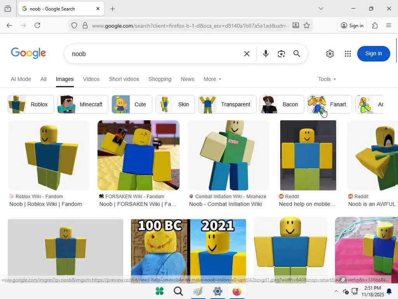The image size is (398, 299).
Task: Switch to Videos tab
Action: point(91,79)
